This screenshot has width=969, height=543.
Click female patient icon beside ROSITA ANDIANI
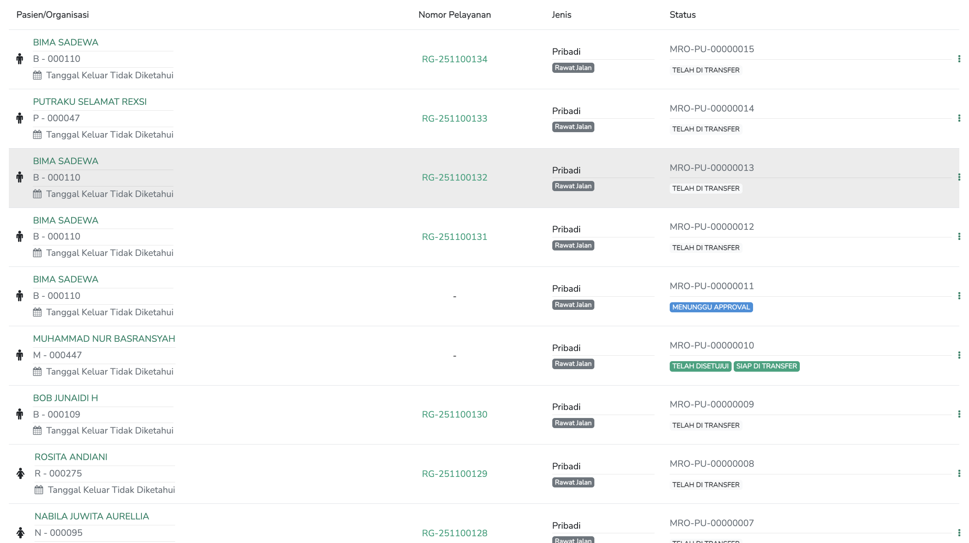click(20, 474)
